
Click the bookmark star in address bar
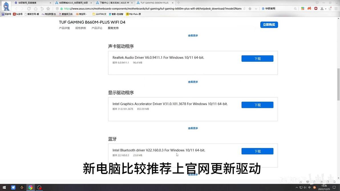[250, 9]
